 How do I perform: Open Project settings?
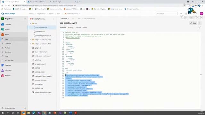click(10, 108)
